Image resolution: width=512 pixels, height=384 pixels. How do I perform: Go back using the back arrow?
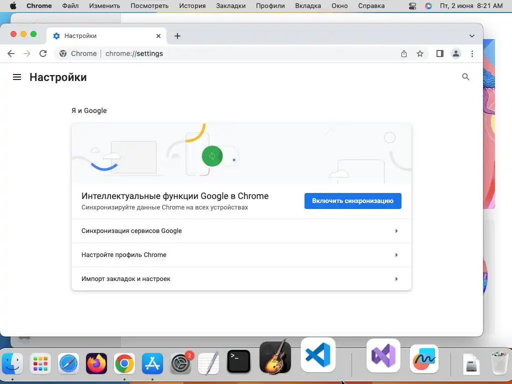11,53
